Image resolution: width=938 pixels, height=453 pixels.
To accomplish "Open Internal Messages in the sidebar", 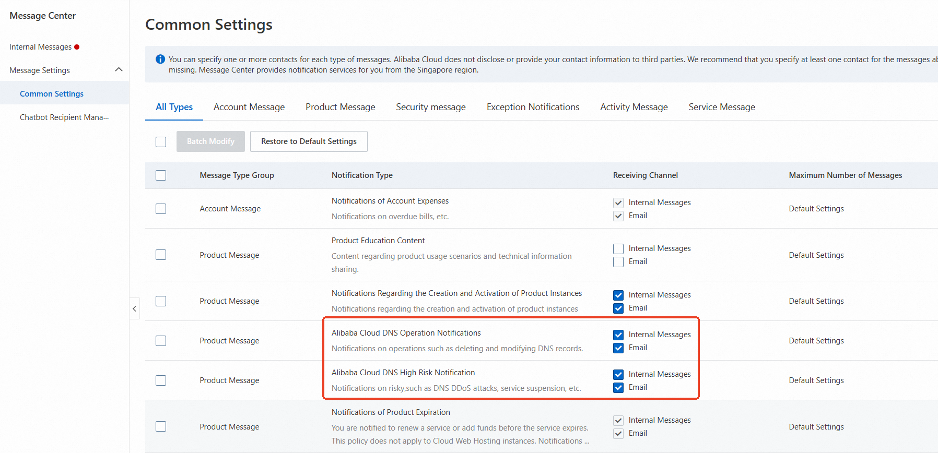I will pos(40,47).
